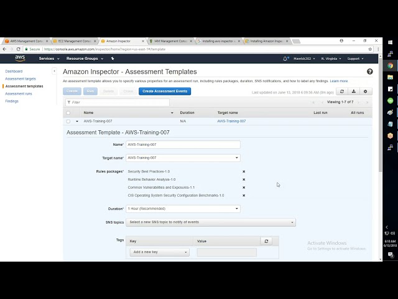398x299 pixels.
Task: Go back in browser history
Action: click(x=4, y=49)
